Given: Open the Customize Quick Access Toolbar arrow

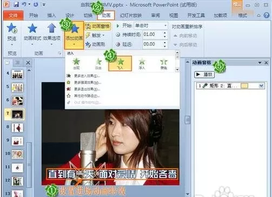Looking at the screenshot, I should (x=44, y=4).
